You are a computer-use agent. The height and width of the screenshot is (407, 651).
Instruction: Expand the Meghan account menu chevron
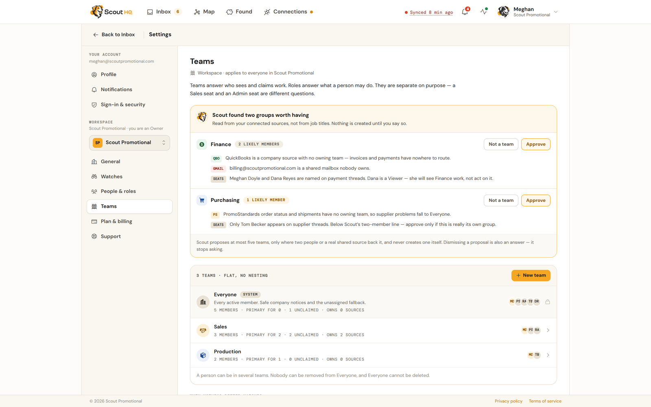[x=556, y=12]
